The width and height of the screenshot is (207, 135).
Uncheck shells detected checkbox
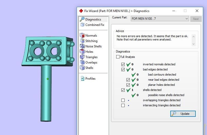click(x=123, y=90)
